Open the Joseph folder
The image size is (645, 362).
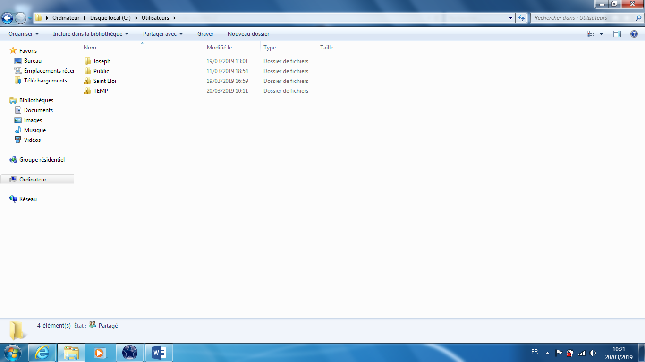102,61
